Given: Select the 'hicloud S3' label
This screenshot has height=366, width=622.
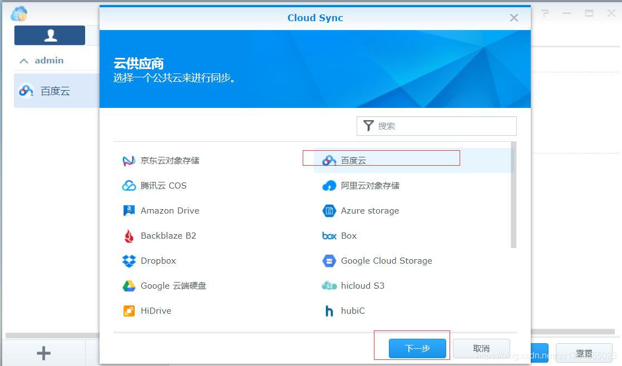Looking at the screenshot, I should [x=363, y=285].
